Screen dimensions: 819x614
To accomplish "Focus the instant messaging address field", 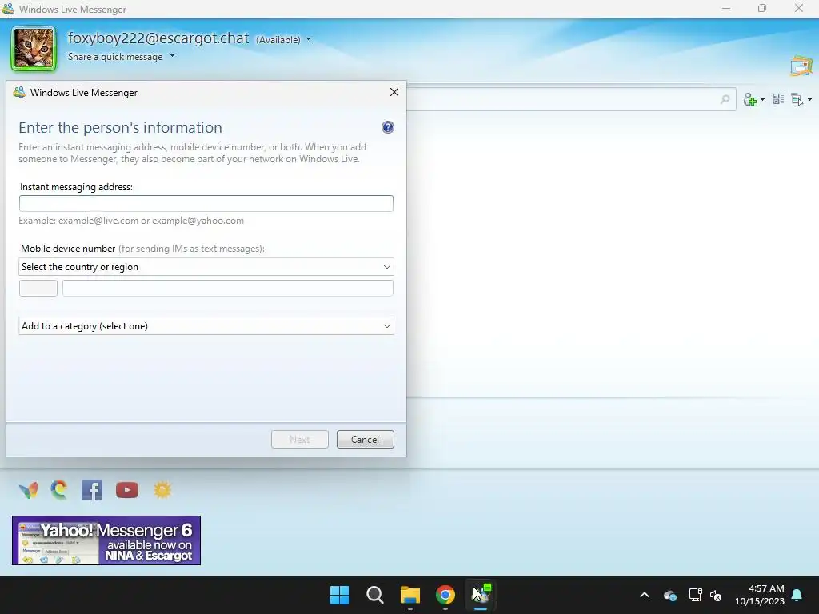I will [206, 203].
